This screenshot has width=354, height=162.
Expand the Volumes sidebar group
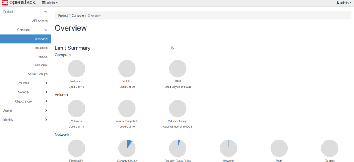(46, 83)
